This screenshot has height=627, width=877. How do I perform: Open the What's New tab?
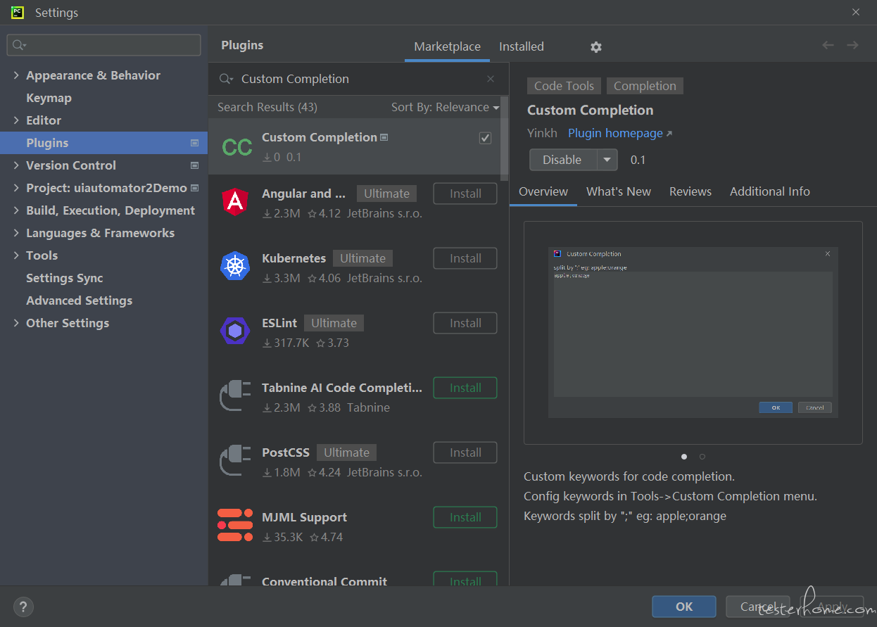point(619,191)
